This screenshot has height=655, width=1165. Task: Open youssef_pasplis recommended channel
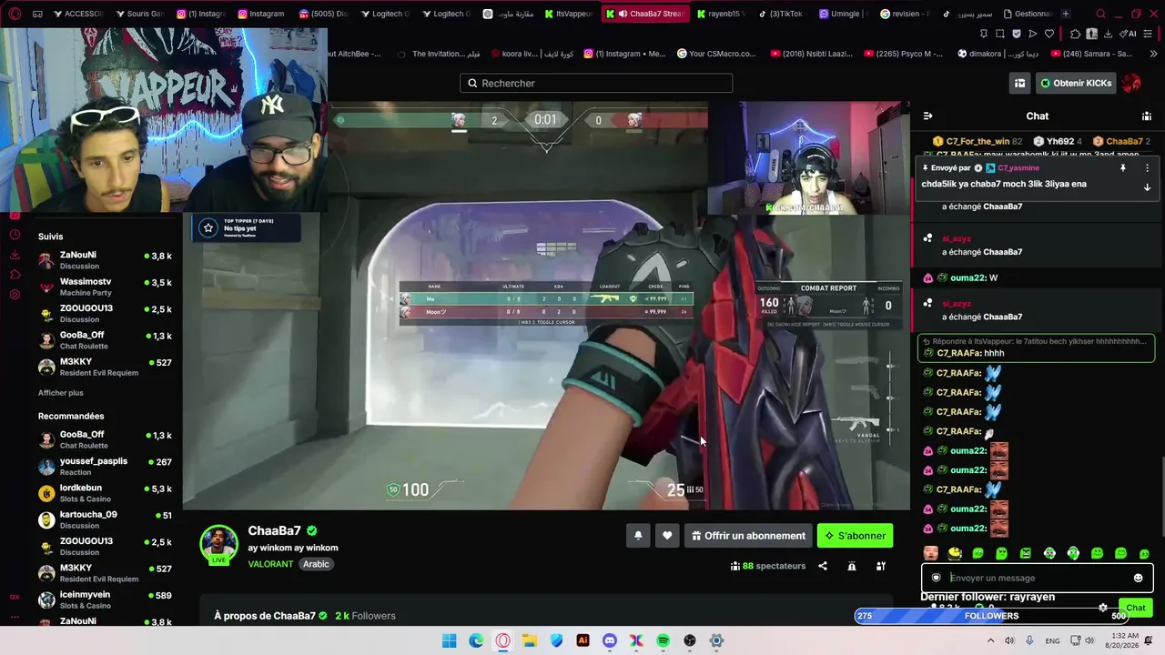[x=106, y=467]
